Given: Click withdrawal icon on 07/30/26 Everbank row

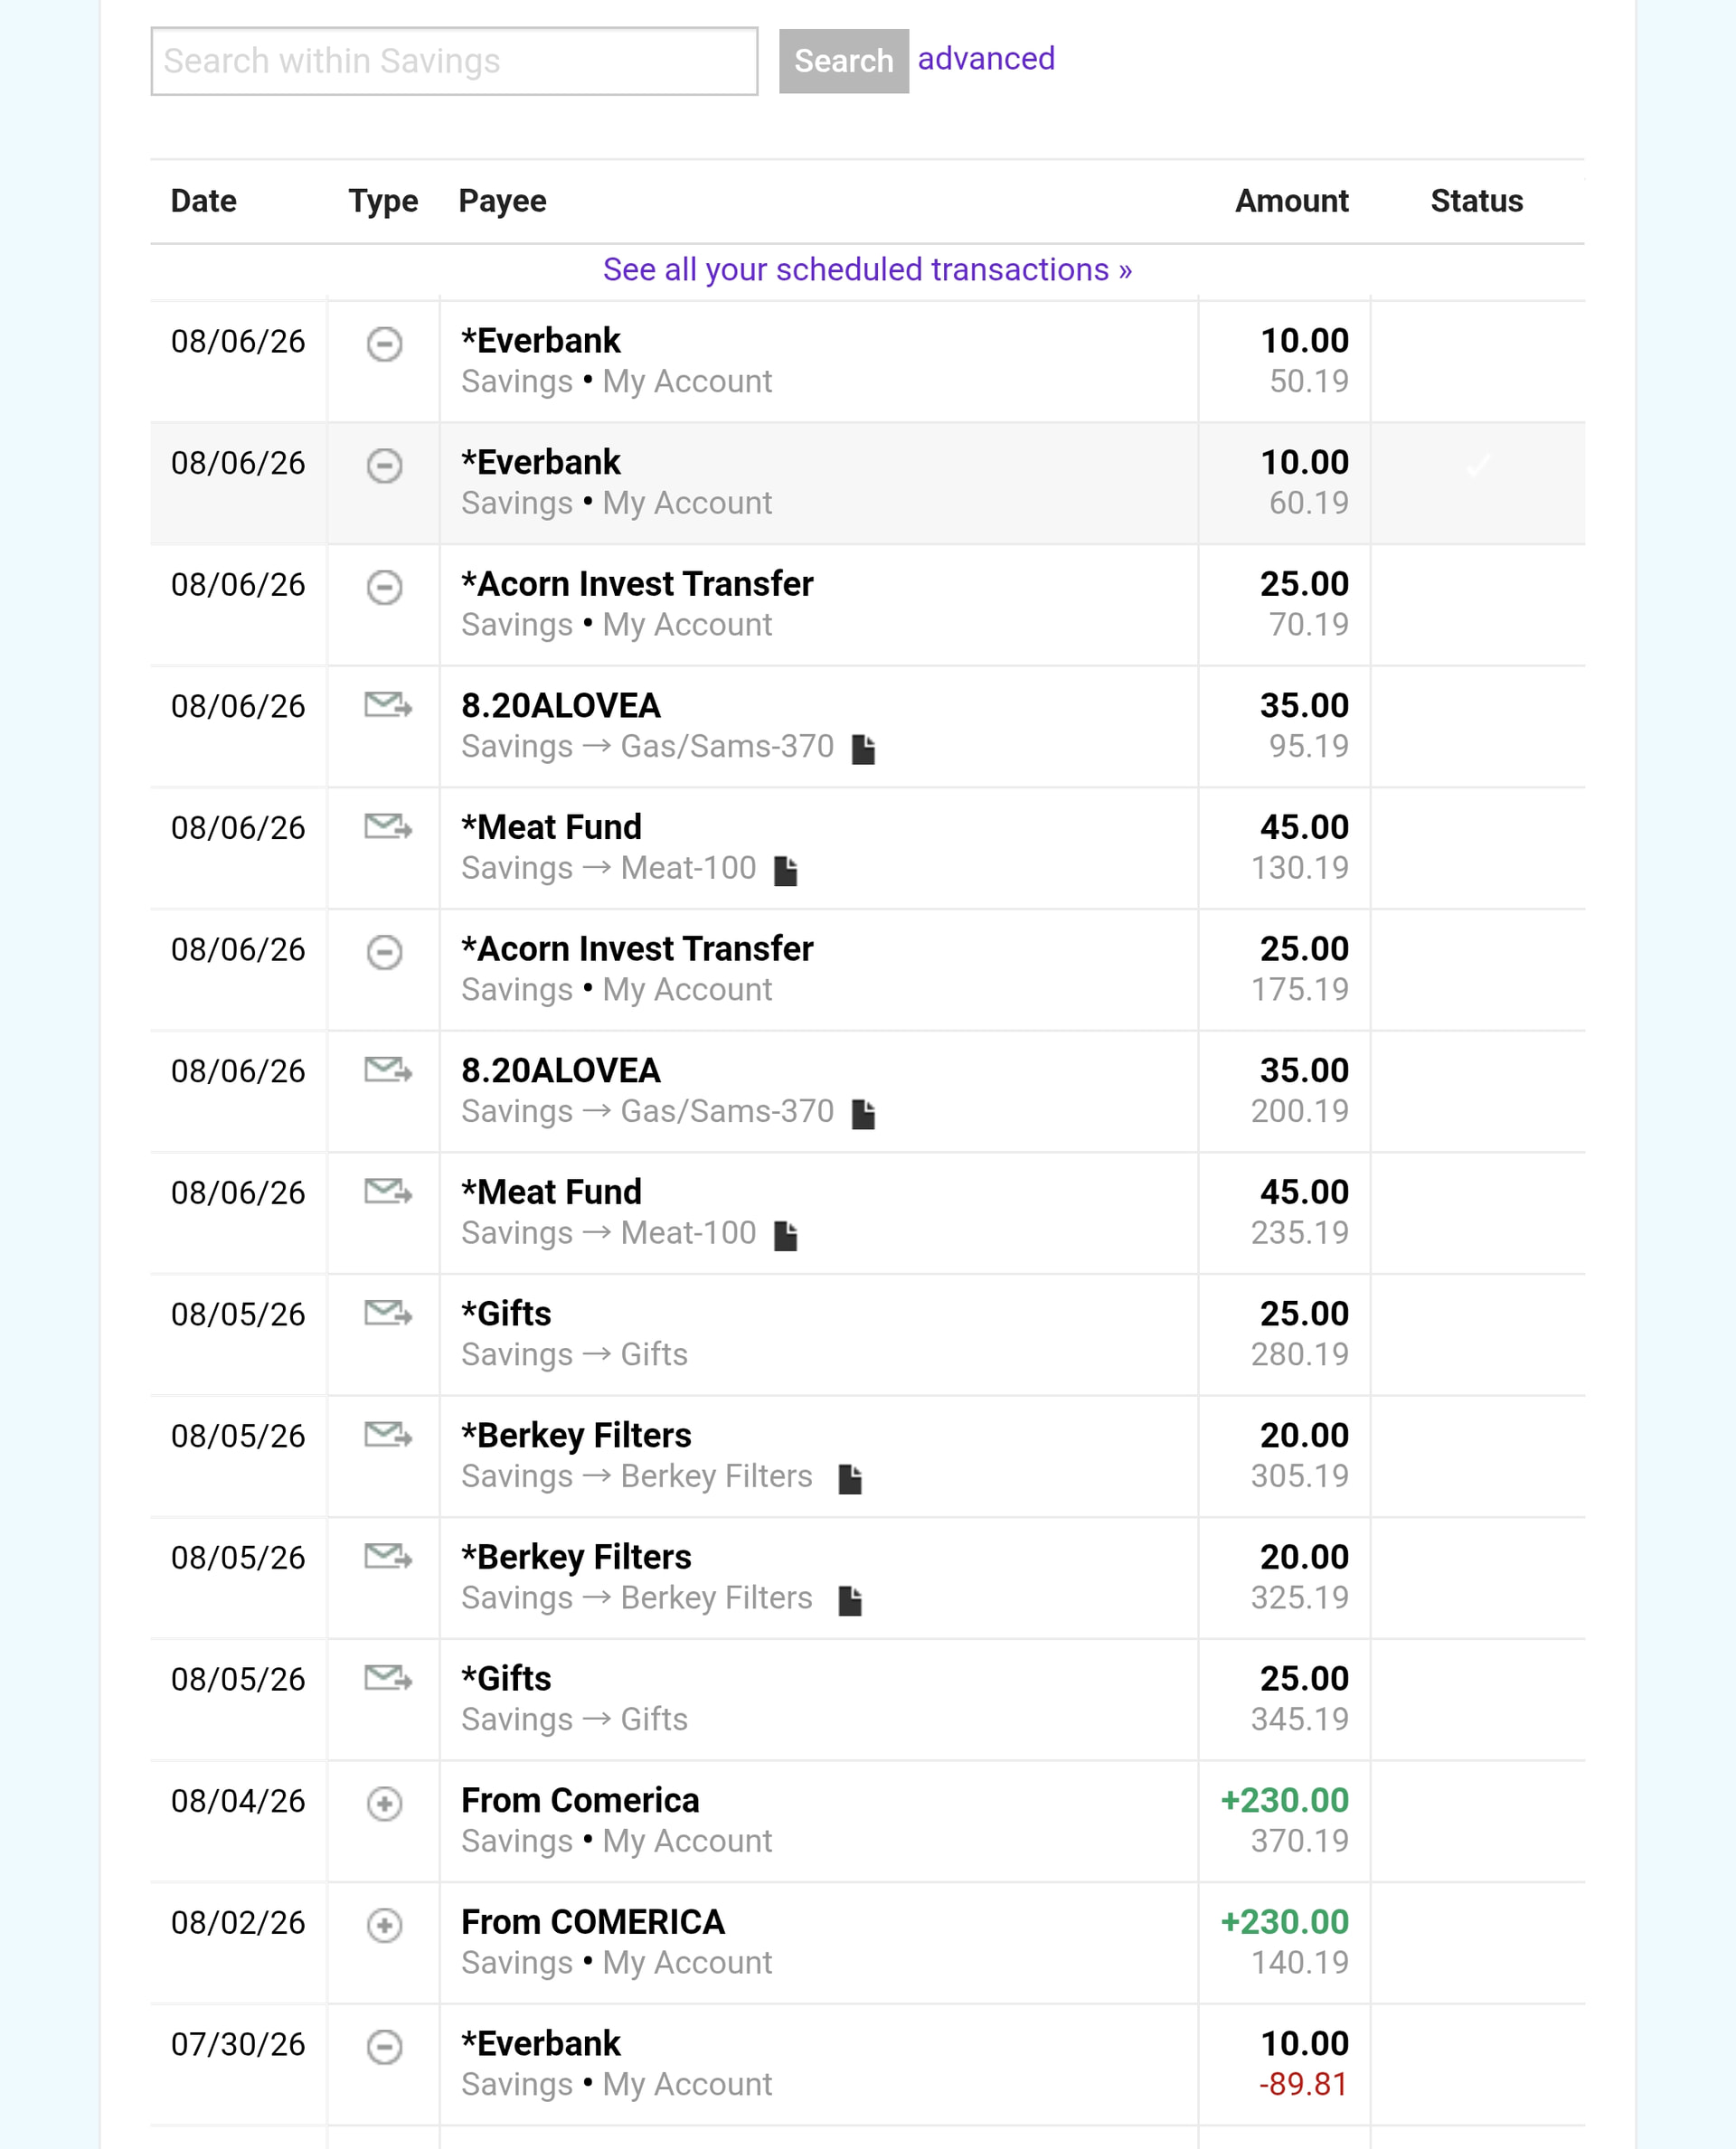Looking at the screenshot, I should [384, 2047].
